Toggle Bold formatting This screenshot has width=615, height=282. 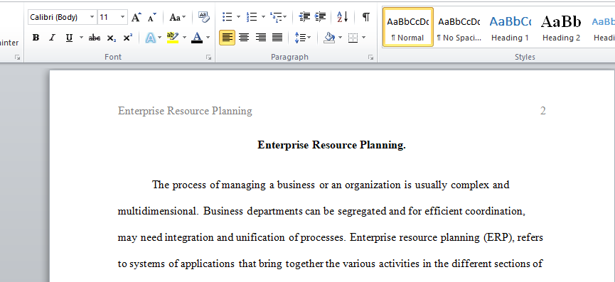click(x=36, y=38)
